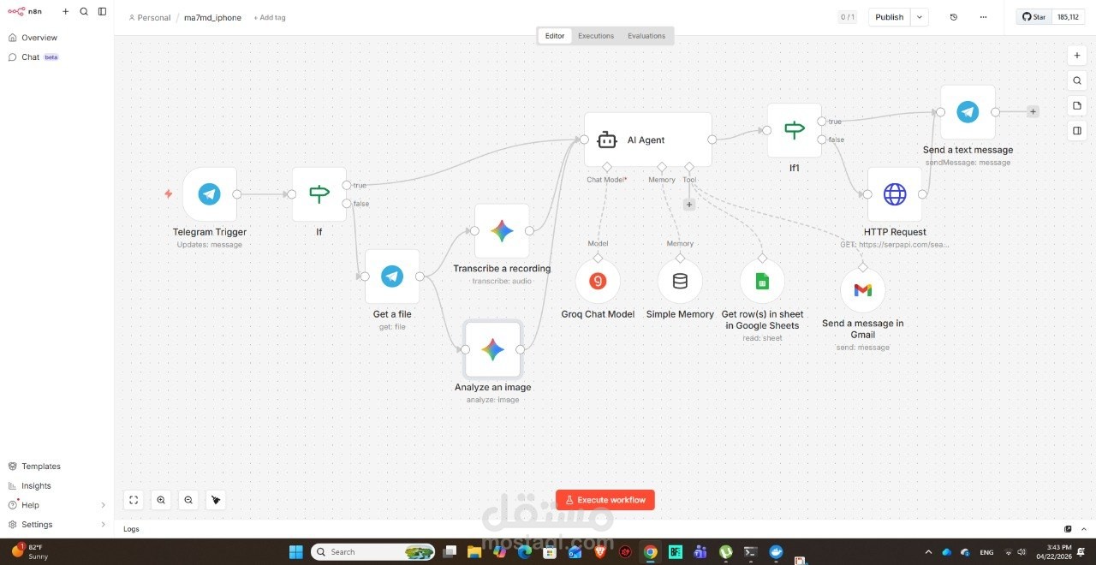
Task: Switch to the Editor tab
Action: click(555, 36)
